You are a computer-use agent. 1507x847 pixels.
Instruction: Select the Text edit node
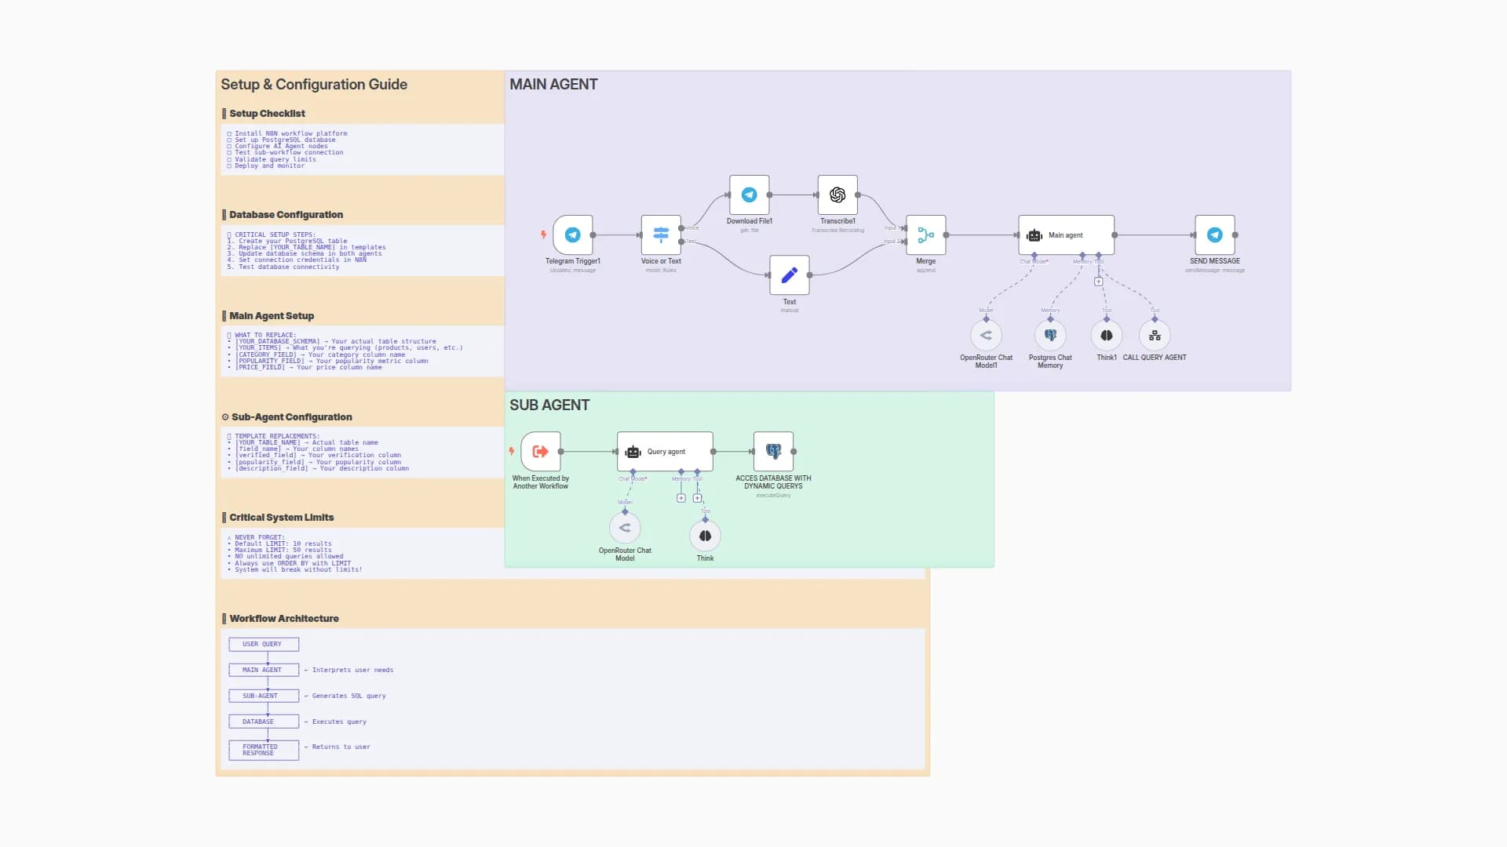point(790,274)
